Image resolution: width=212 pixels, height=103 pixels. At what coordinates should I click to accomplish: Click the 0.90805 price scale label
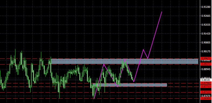[206, 43]
